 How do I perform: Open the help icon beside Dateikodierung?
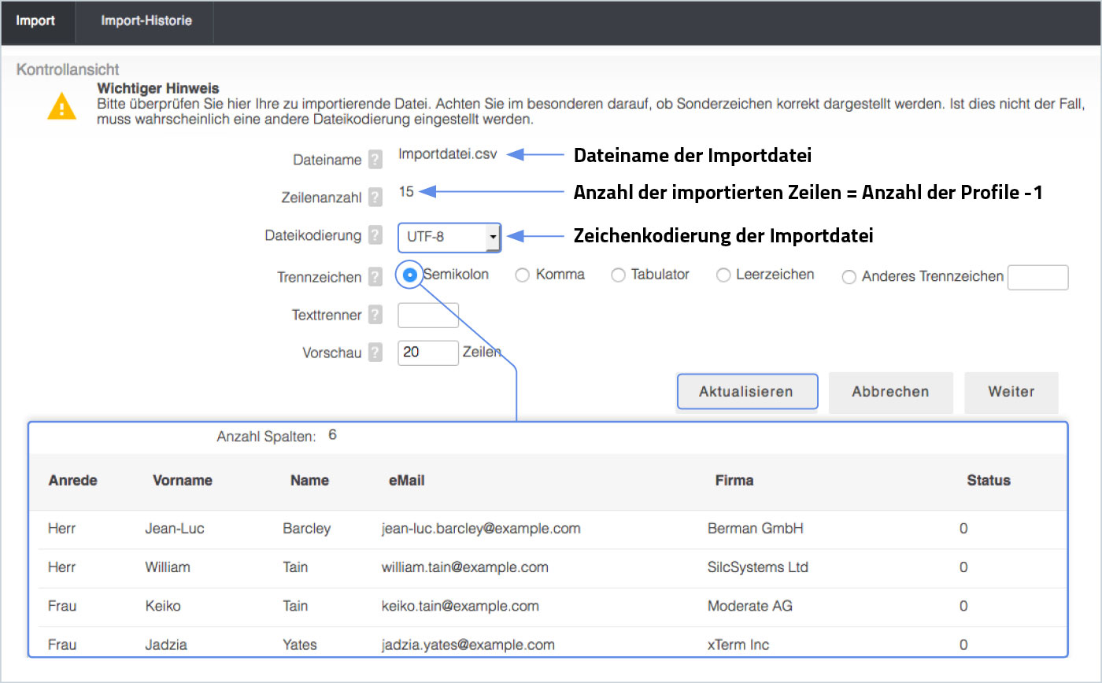[x=375, y=235]
